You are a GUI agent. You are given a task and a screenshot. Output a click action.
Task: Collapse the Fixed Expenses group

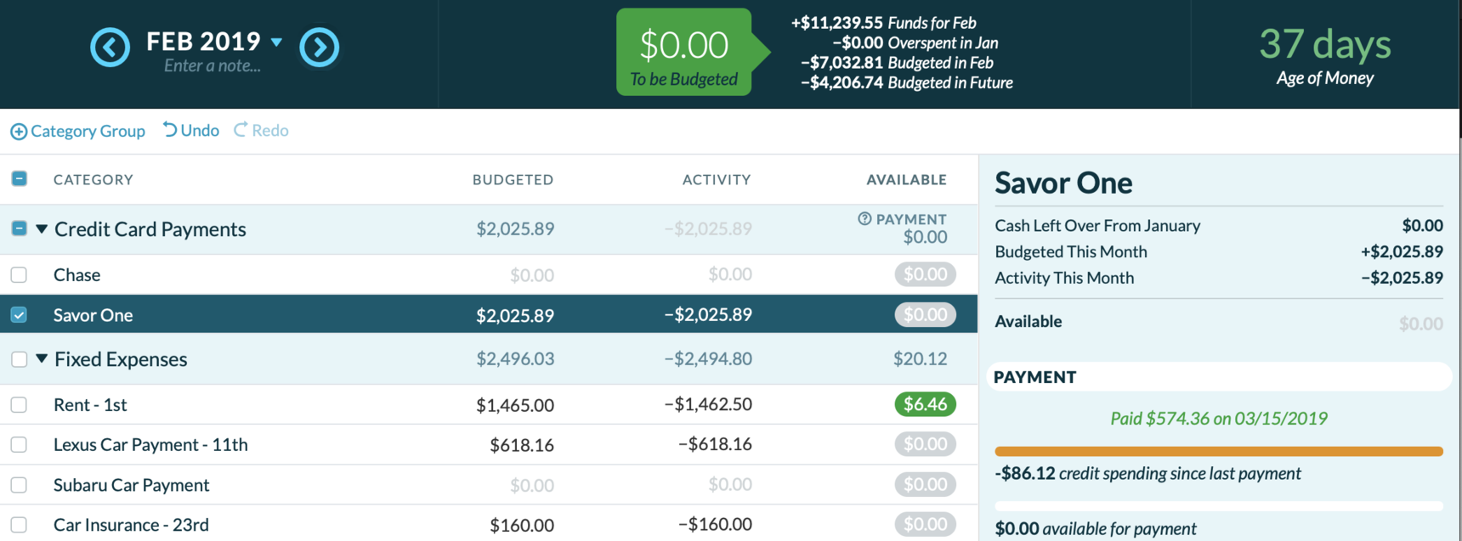[42, 358]
